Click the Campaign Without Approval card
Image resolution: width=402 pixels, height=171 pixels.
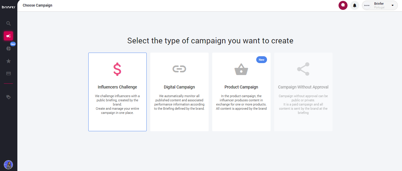coord(303,92)
